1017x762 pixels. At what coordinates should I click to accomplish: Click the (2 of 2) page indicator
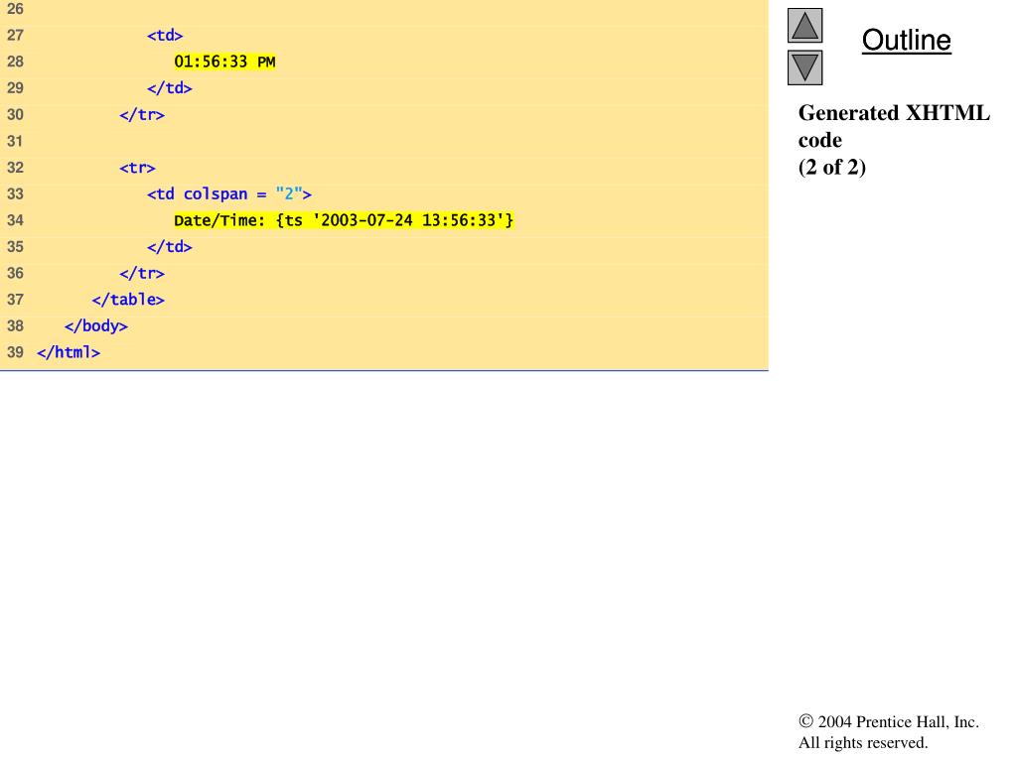(x=832, y=167)
